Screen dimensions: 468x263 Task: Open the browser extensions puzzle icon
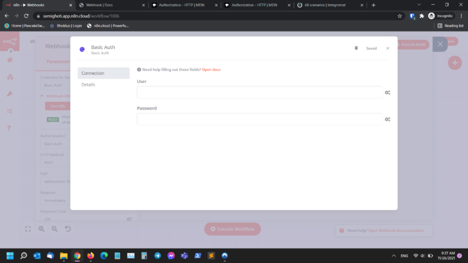(421, 16)
